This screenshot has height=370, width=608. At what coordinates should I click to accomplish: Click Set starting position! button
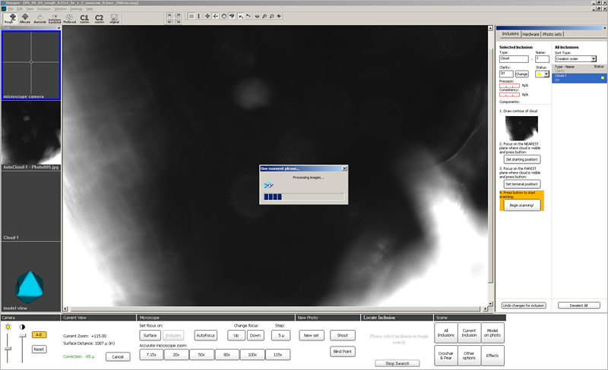click(x=521, y=160)
